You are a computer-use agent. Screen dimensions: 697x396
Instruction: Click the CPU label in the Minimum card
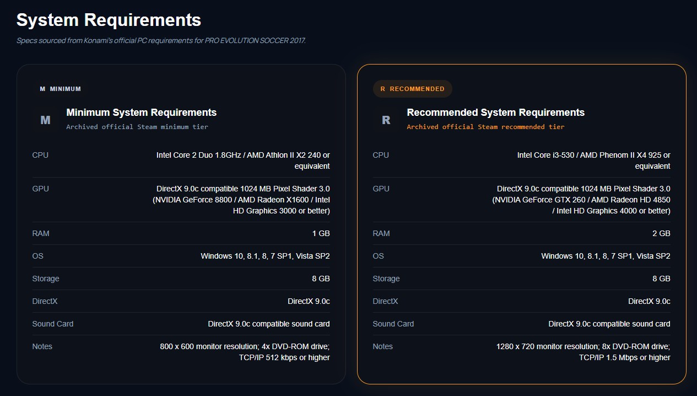(x=40, y=155)
